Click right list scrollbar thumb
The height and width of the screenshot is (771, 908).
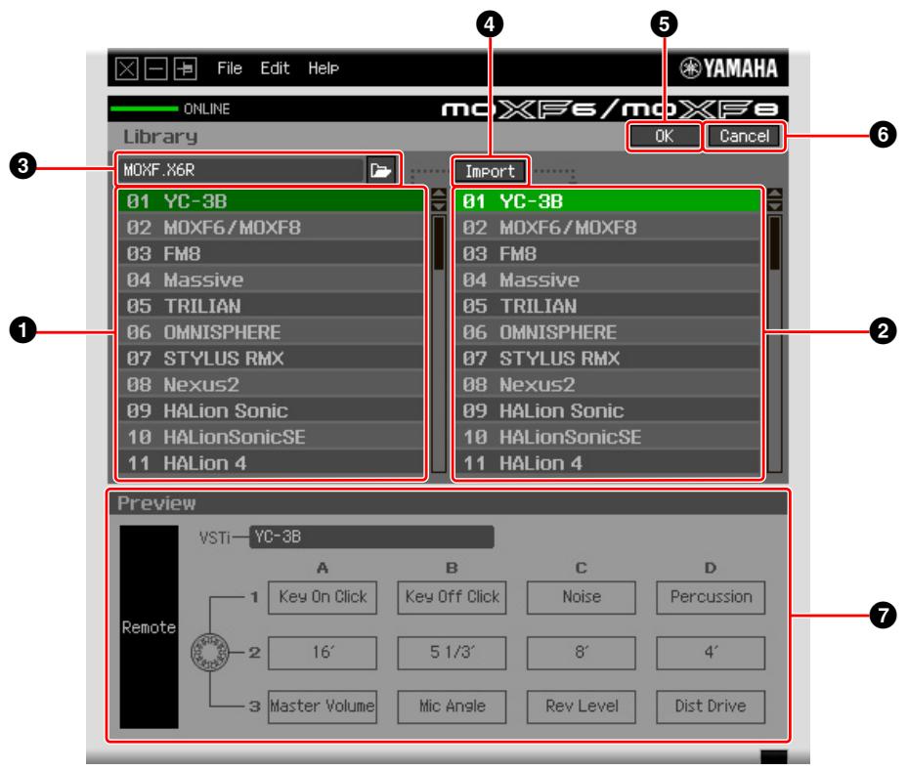pyautogui.click(x=775, y=243)
